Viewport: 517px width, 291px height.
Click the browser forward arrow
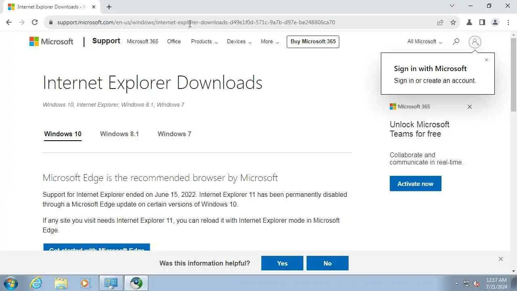(22, 22)
